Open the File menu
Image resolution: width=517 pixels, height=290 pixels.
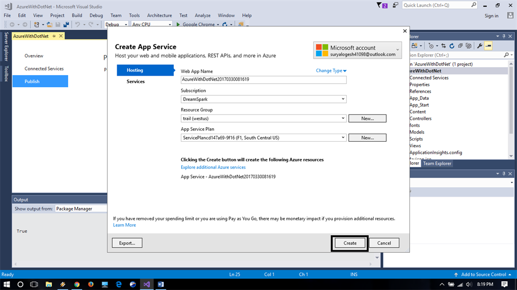tap(7, 16)
